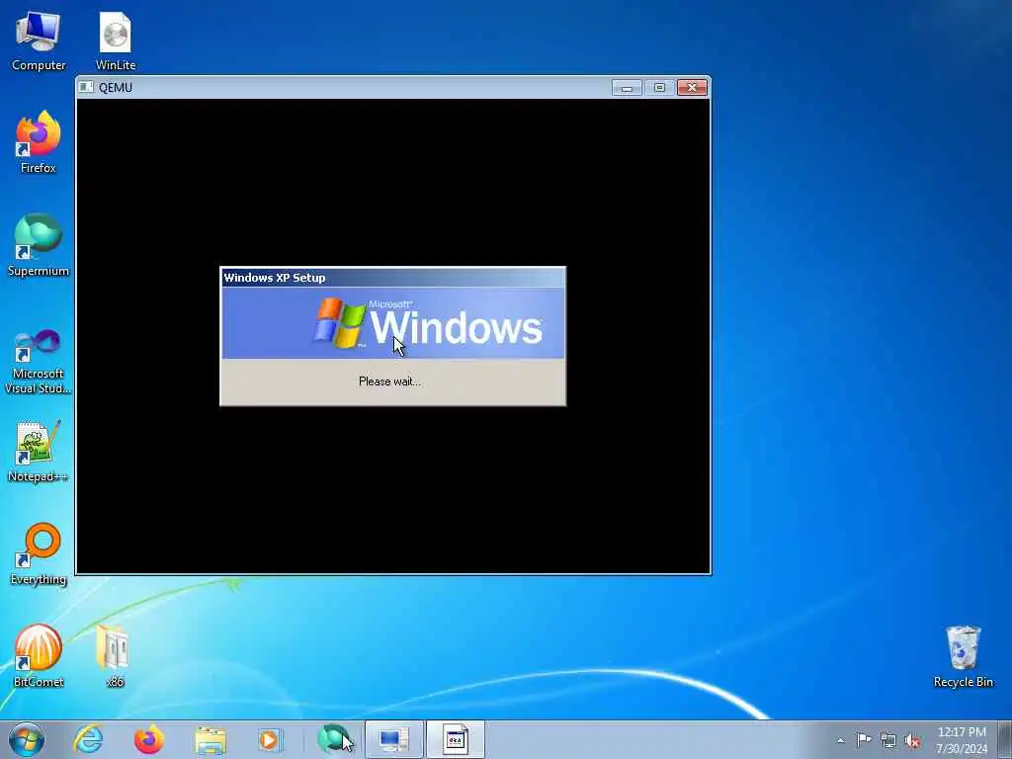Click the Supermium taskbar icon
1012x759 pixels.
[x=333, y=739]
